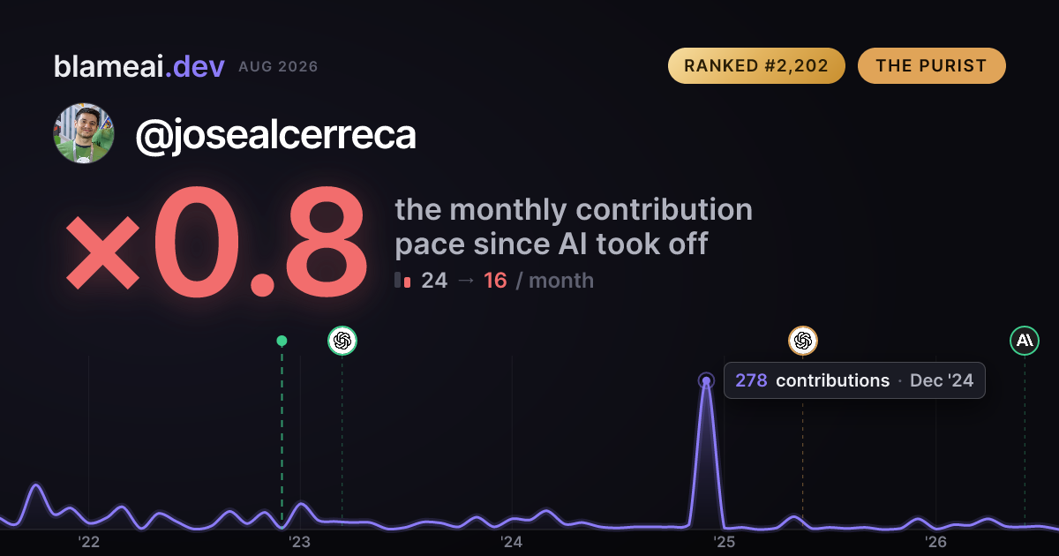
Task: Click the Anthropic logo marker near '26
Action: [x=1025, y=341]
